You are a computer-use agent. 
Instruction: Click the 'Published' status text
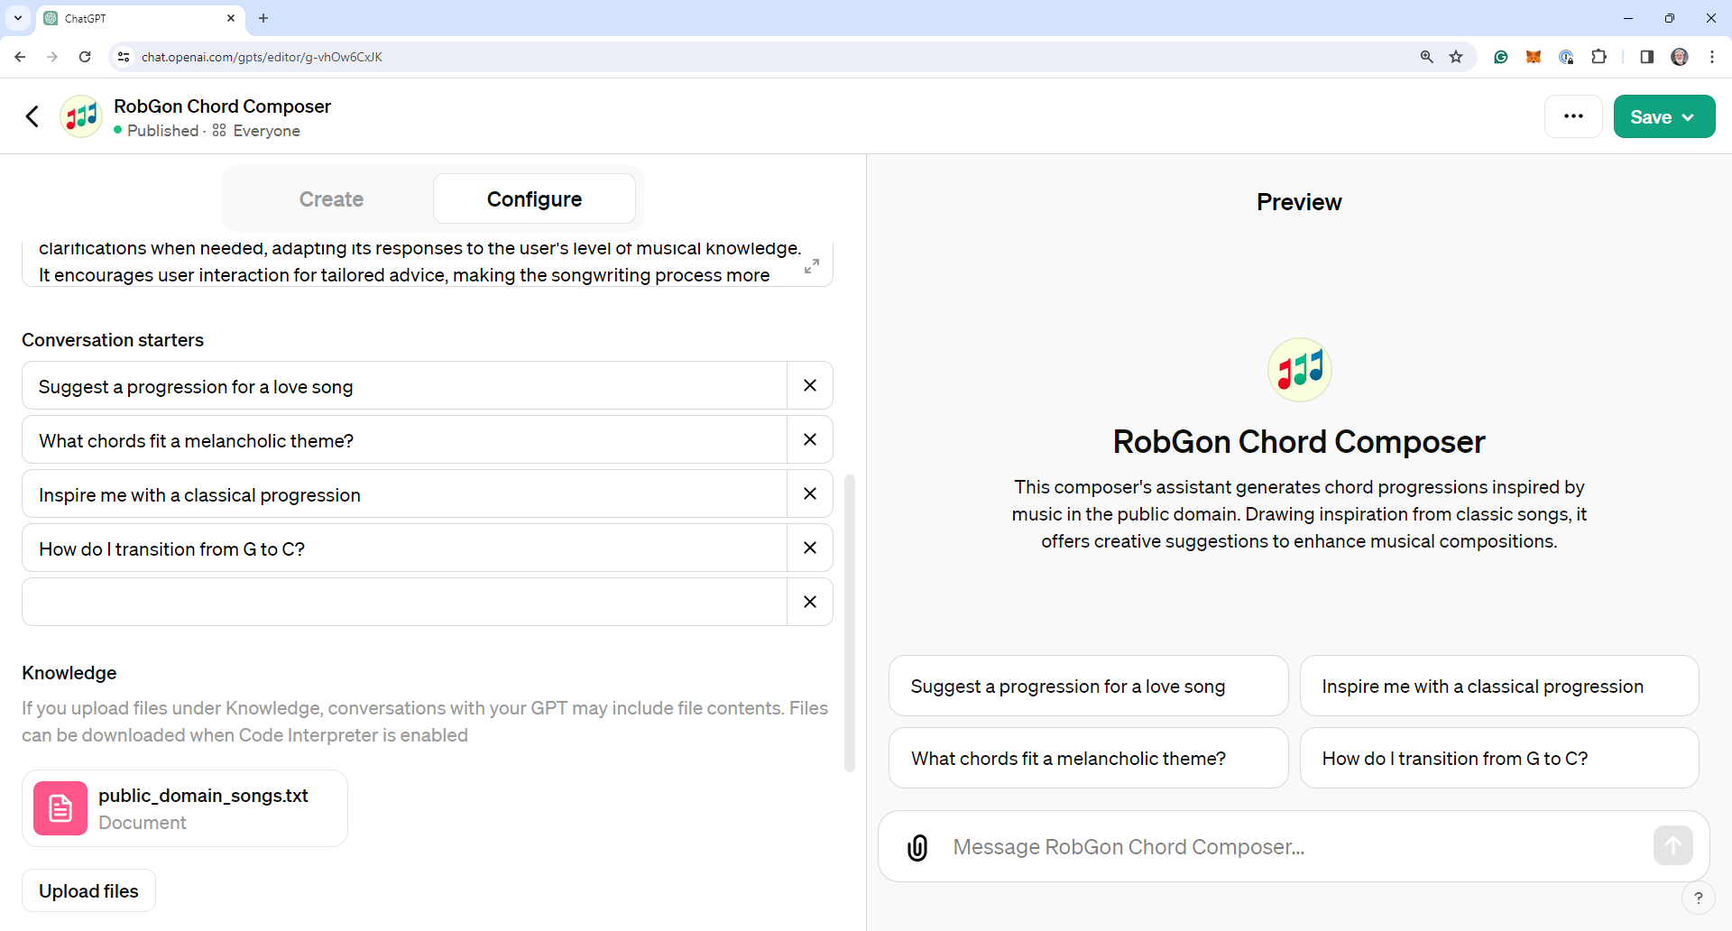(x=162, y=131)
